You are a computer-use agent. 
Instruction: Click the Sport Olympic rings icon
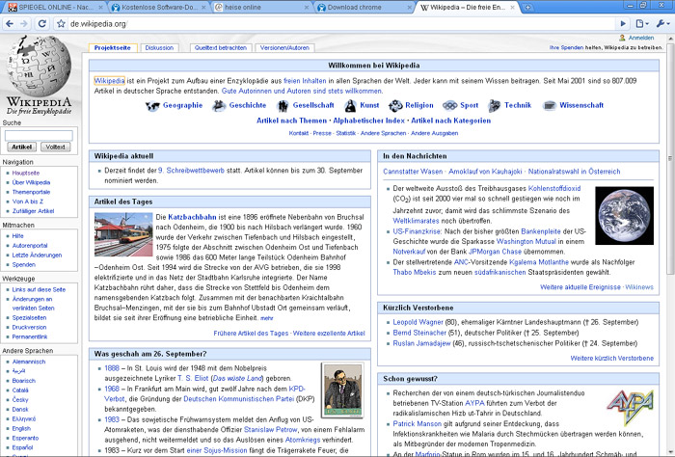coord(450,105)
